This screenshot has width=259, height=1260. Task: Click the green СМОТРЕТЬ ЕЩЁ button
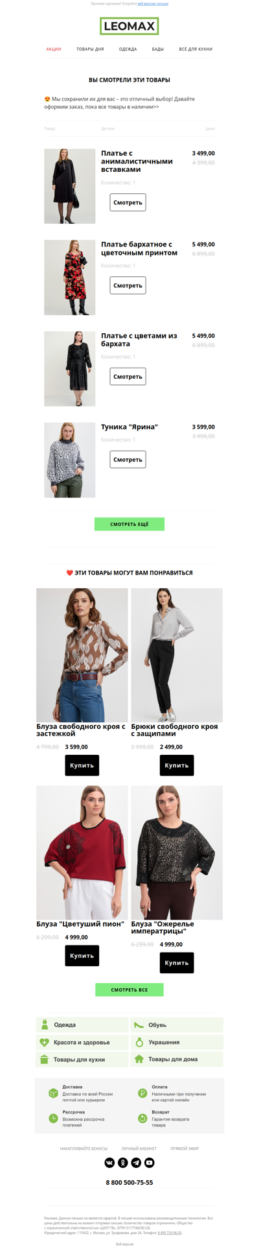click(x=129, y=524)
